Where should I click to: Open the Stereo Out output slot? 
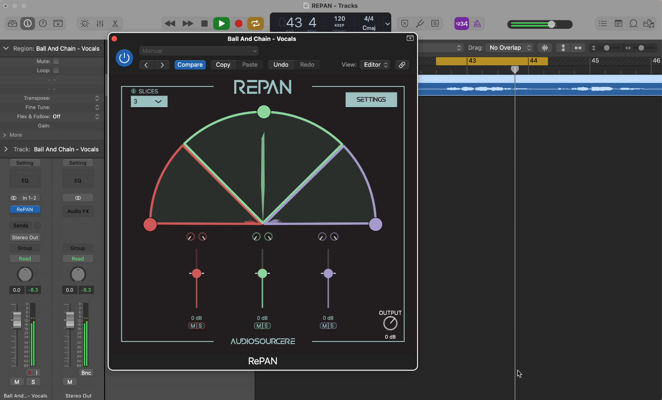pyautogui.click(x=25, y=237)
